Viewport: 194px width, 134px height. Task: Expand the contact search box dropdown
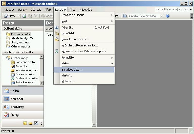[x=162, y=16]
